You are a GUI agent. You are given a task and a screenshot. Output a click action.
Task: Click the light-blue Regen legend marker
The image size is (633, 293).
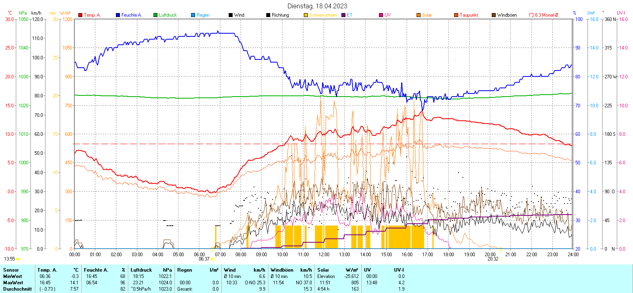pos(193,15)
